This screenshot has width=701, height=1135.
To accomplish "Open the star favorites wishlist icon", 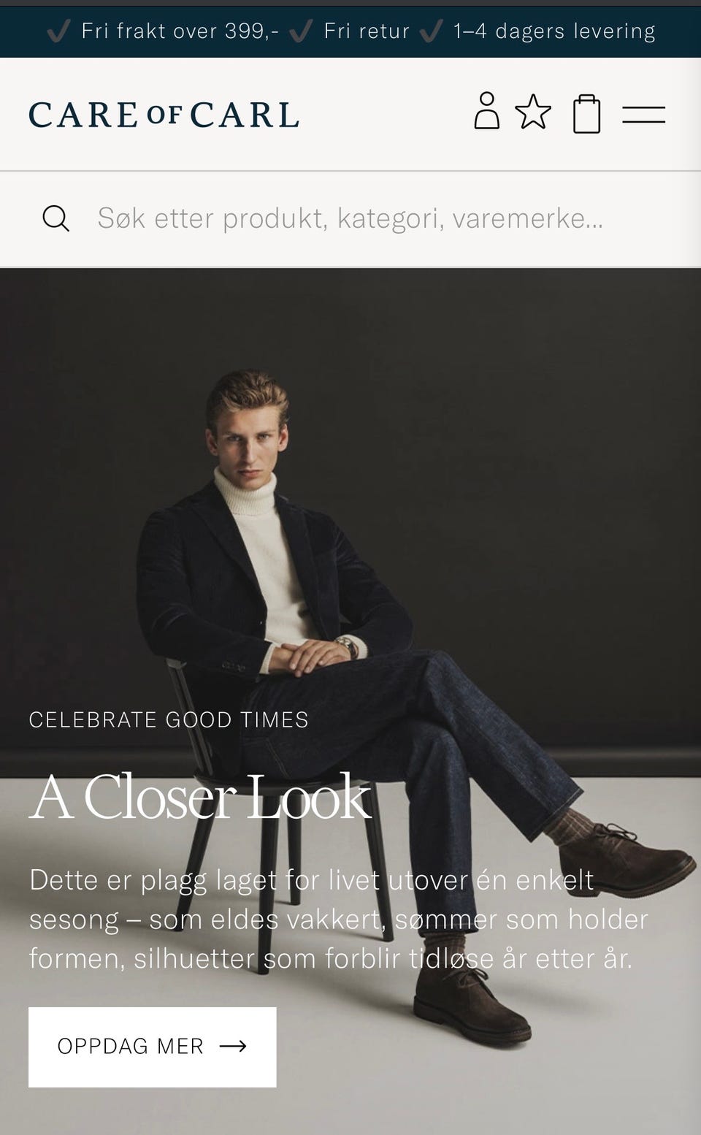I will click(x=533, y=112).
